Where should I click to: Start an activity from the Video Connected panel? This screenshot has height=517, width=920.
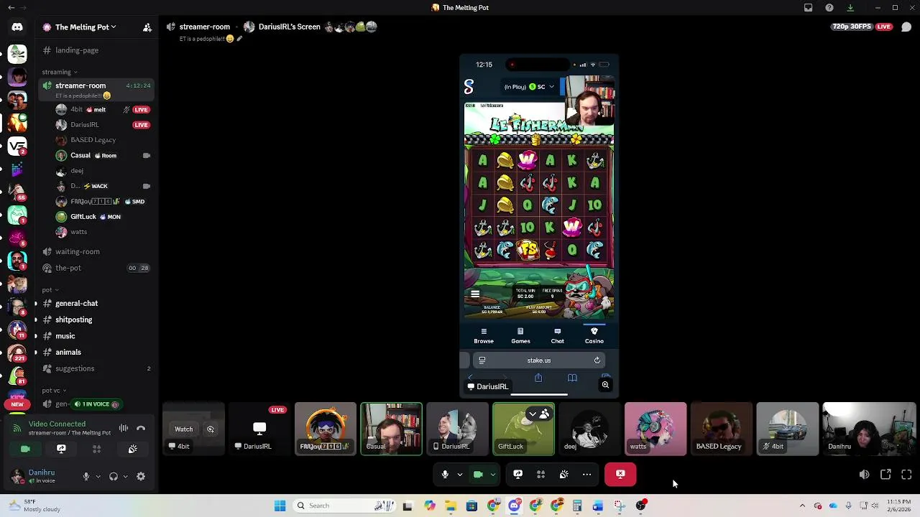[x=96, y=449]
